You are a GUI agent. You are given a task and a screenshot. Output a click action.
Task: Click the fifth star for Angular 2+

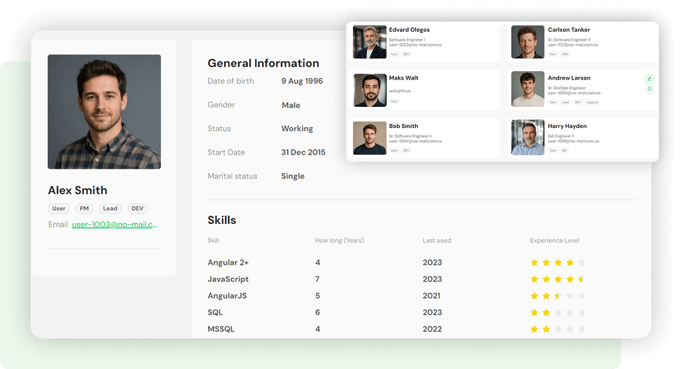pyautogui.click(x=583, y=261)
